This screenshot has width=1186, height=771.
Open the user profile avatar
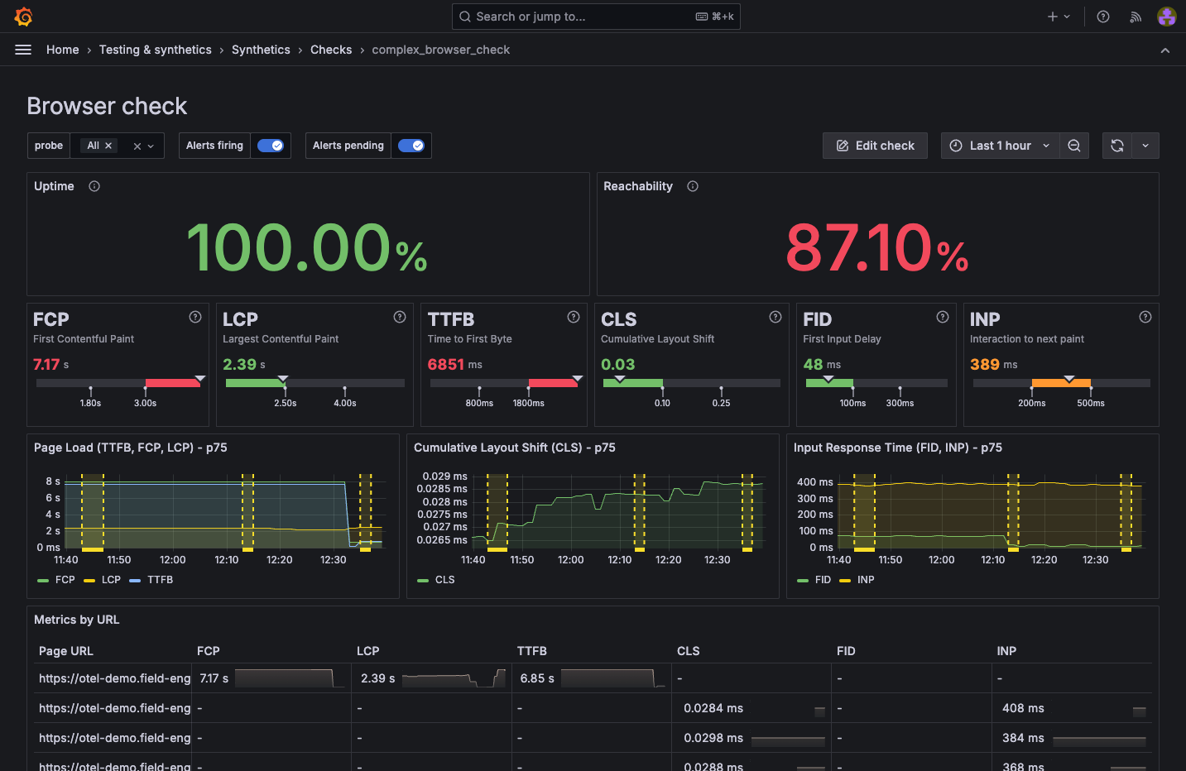point(1166,16)
